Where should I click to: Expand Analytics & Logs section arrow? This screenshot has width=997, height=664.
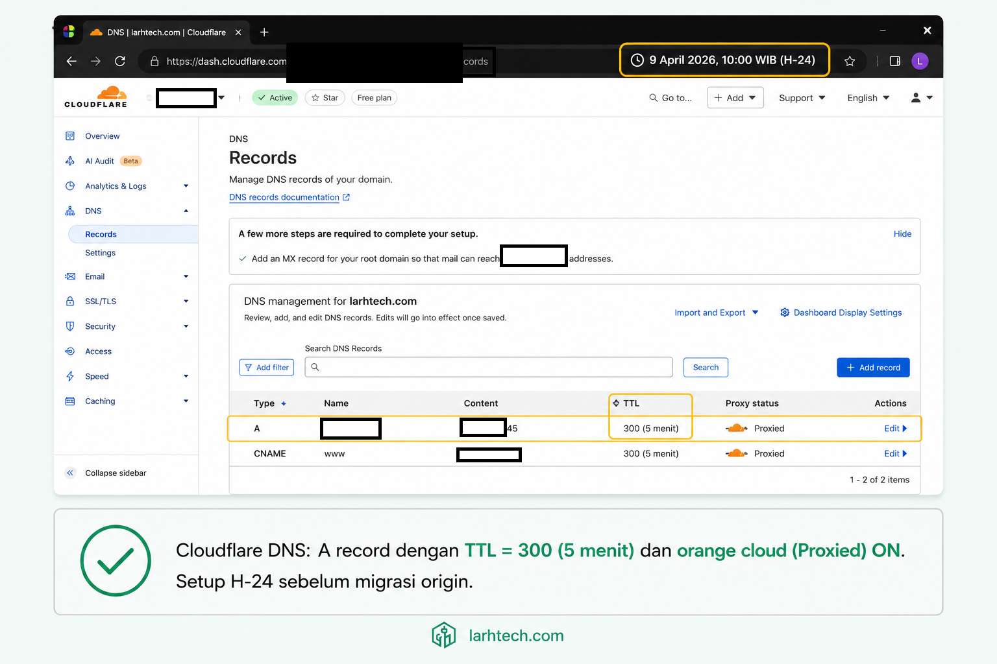coord(186,186)
